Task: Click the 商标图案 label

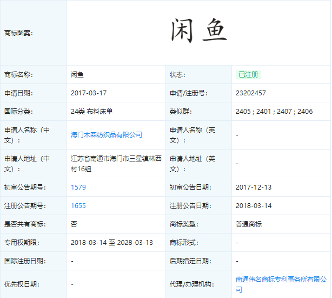Action: point(18,33)
